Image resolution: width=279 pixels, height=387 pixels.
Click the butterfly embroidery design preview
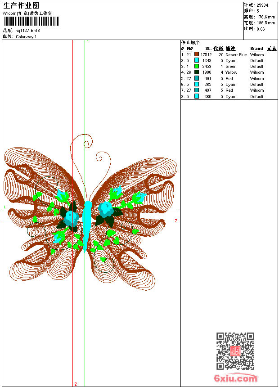pyautogui.click(x=90, y=212)
